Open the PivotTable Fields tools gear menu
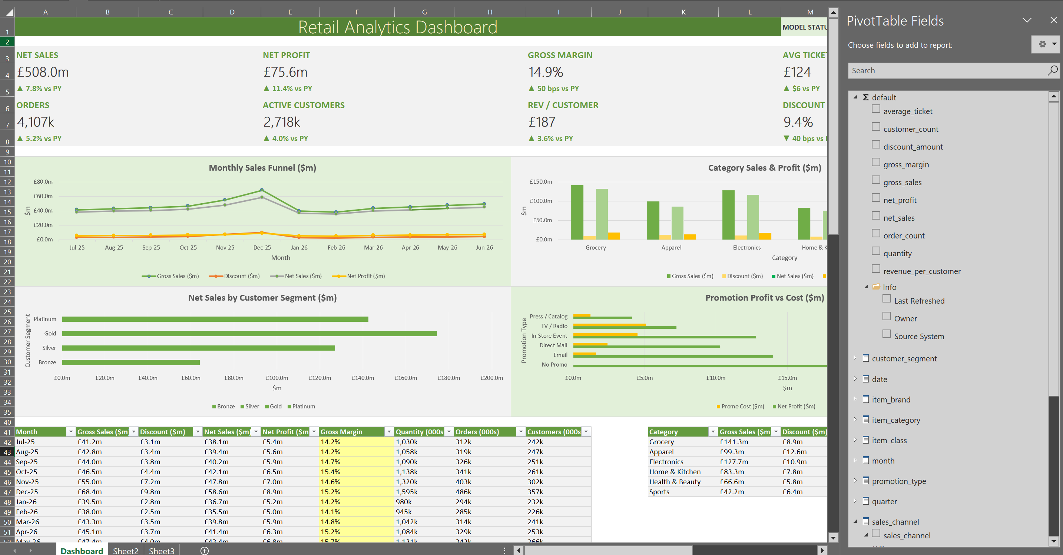The width and height of the screenshot is (1063, 555). pyautogui.click(x=1046, y=44)
